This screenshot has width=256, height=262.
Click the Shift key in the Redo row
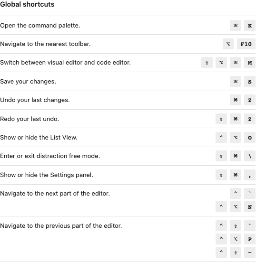point(221,119)
